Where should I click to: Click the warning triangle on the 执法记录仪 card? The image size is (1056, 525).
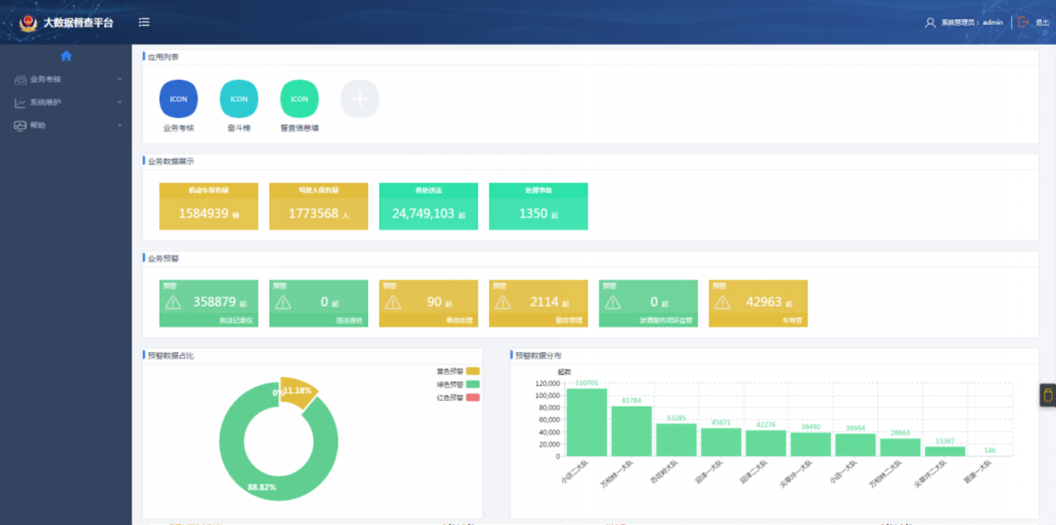[x=172, y=302]
